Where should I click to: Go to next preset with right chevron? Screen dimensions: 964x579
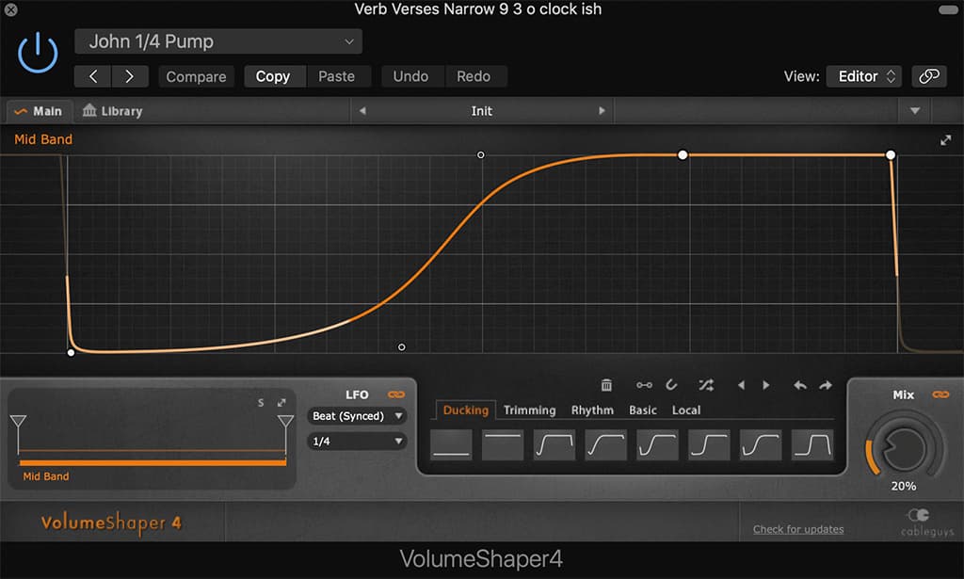[x=130, y=76]
